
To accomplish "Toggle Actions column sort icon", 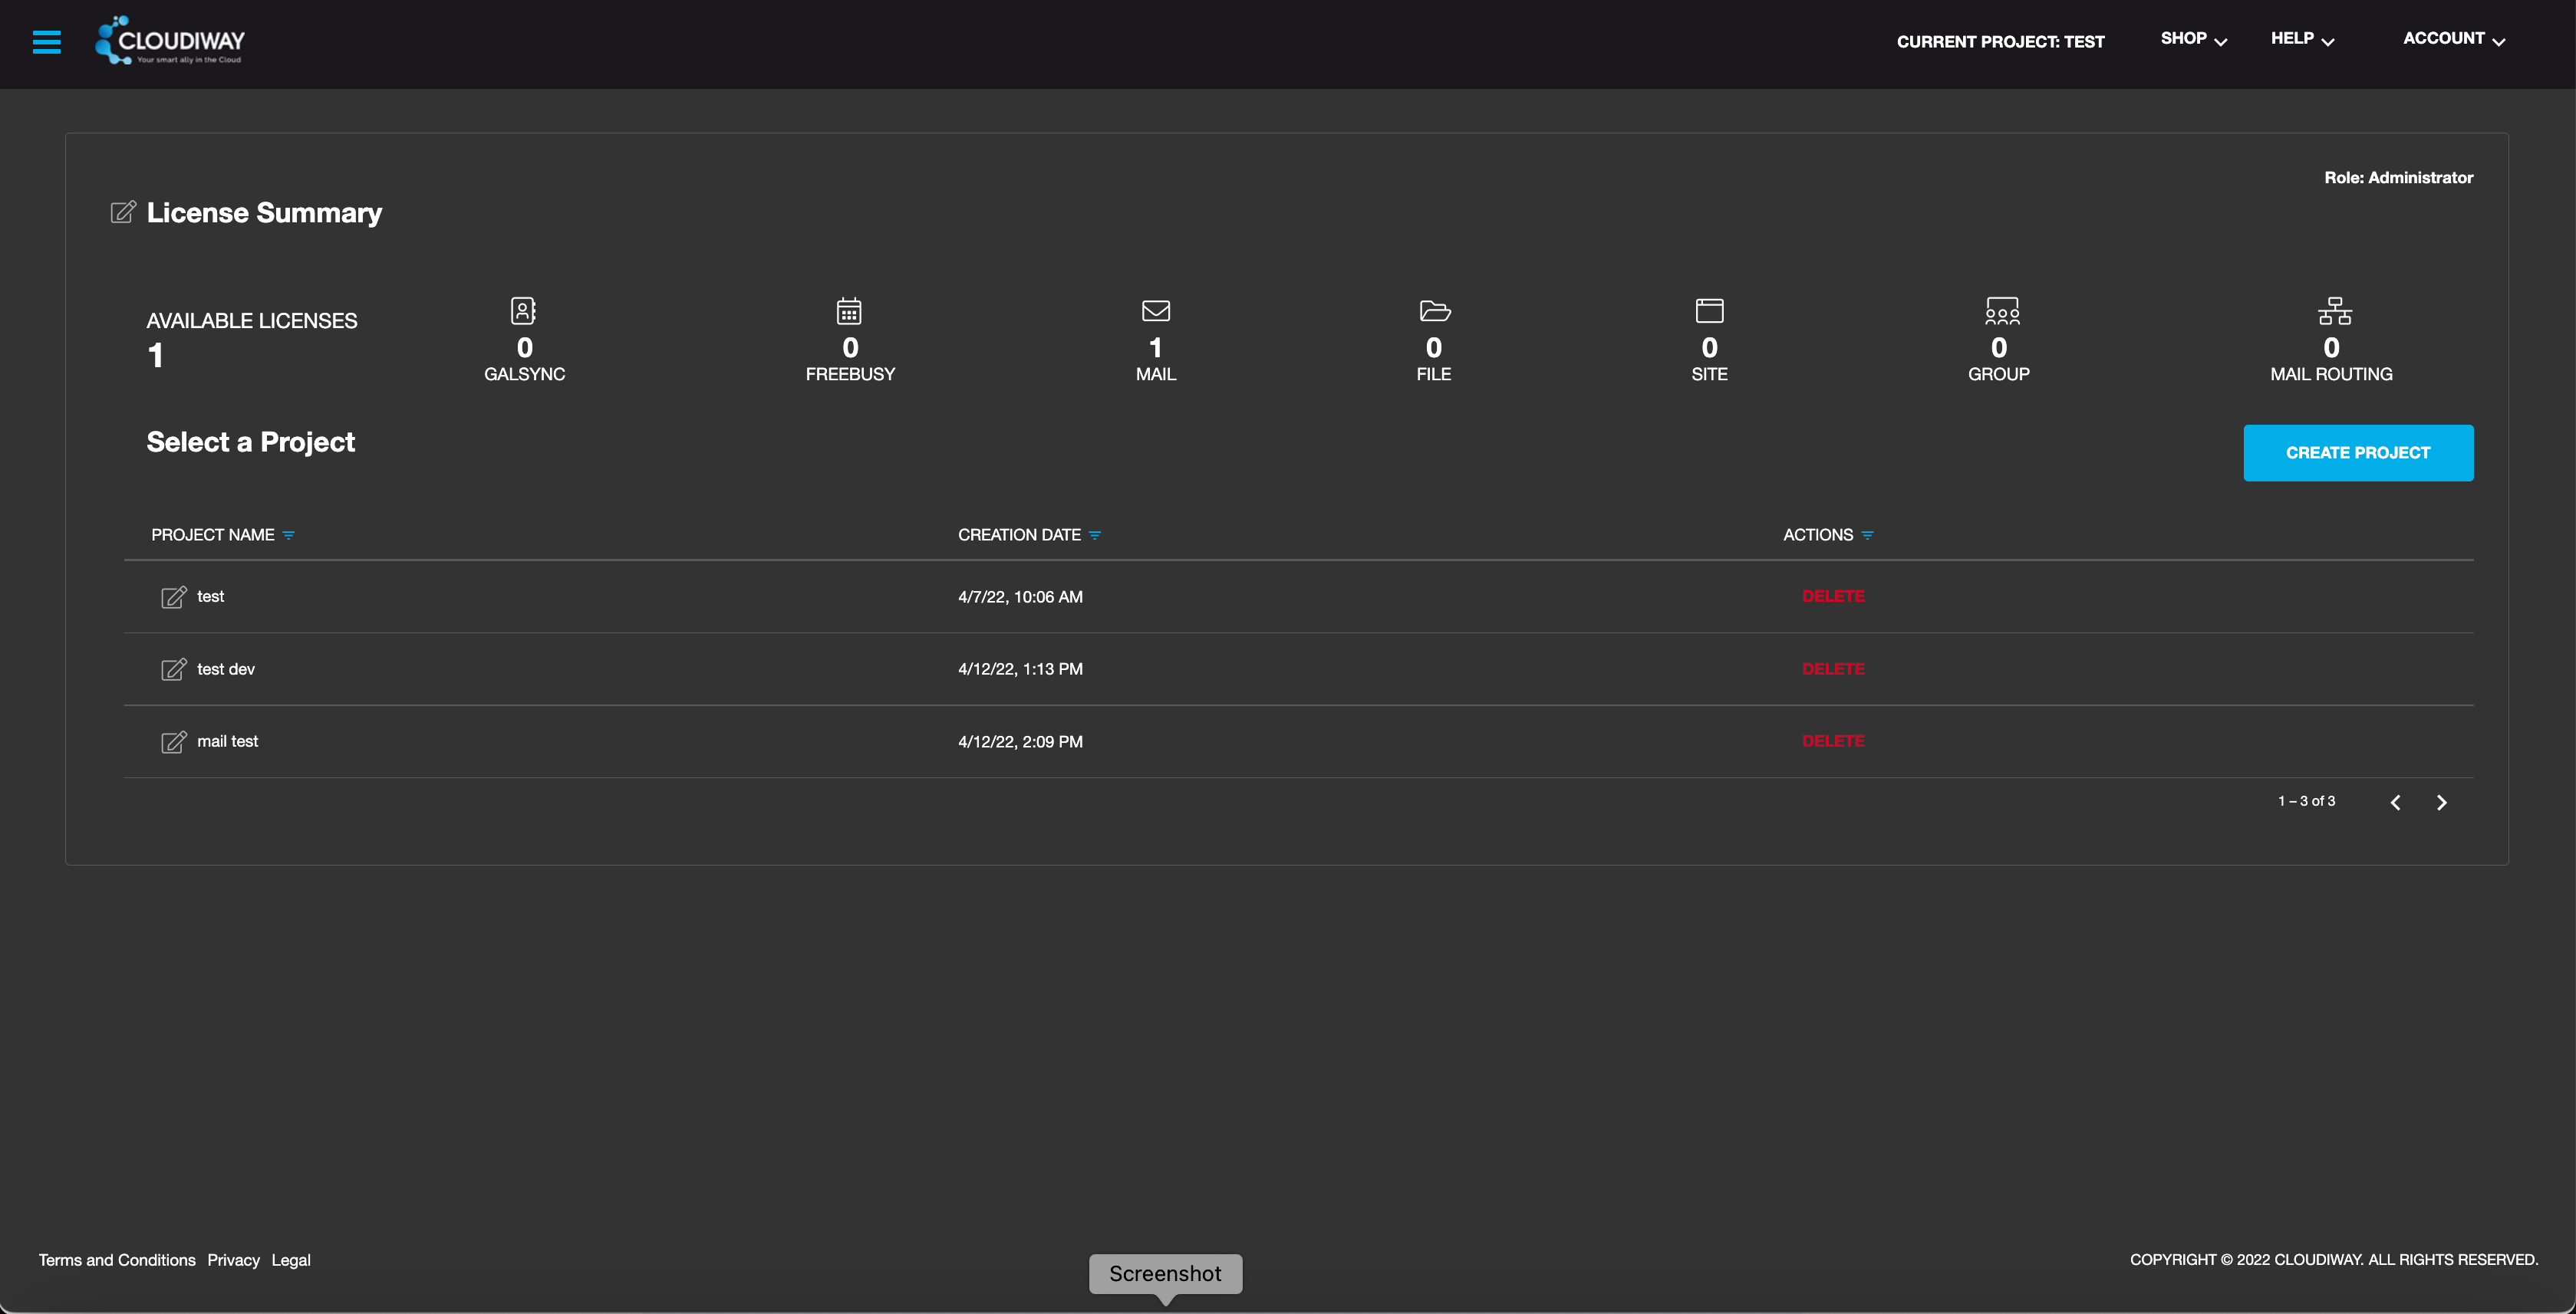I will (1867, 536).
